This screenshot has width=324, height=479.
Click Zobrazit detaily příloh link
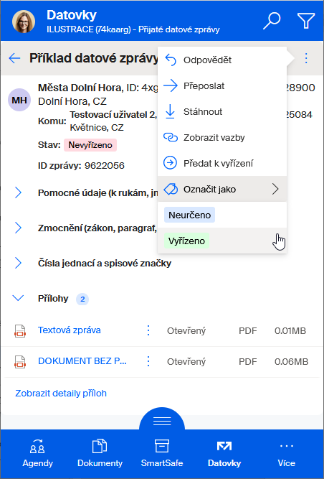pos(61,393)
